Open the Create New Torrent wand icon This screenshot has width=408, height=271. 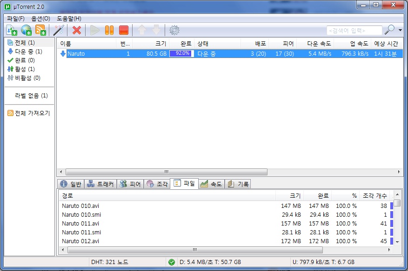tap(59, 30)
